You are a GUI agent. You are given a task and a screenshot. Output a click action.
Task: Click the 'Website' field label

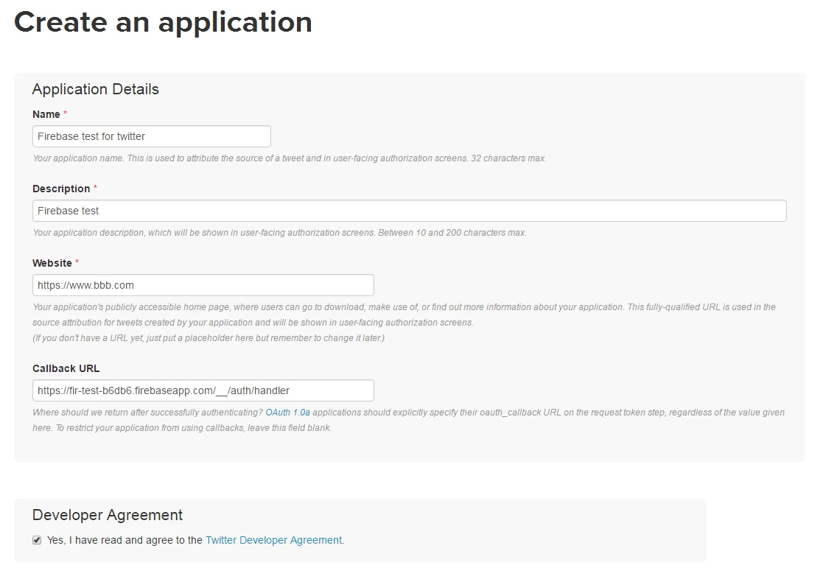[x=52, y=264]
